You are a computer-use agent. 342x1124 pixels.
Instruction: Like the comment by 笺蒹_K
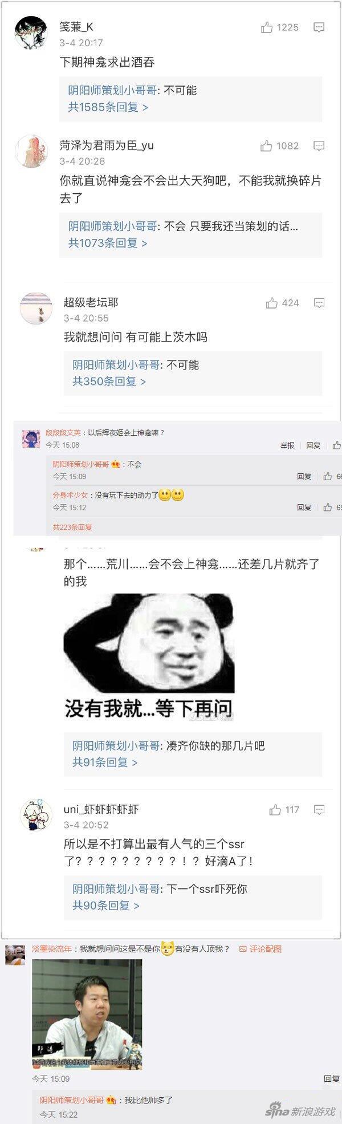pyautogui.click(x=279, y=27)
